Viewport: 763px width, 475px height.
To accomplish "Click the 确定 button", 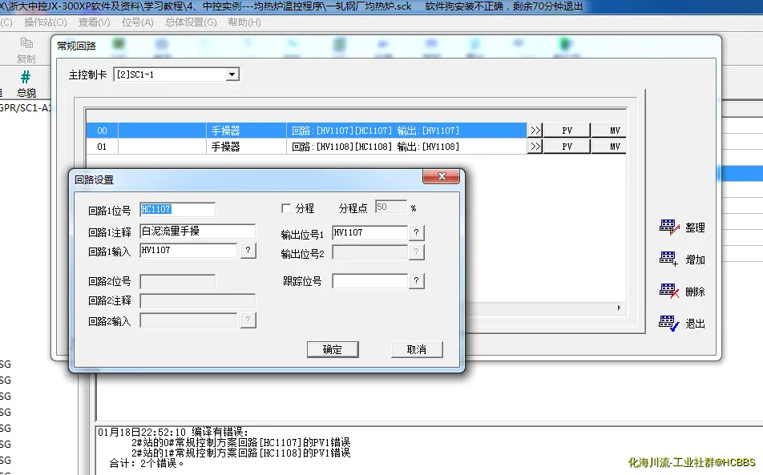I will point(333,349).
